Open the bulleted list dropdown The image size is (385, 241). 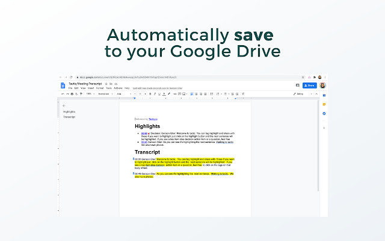tap(226, 94)
